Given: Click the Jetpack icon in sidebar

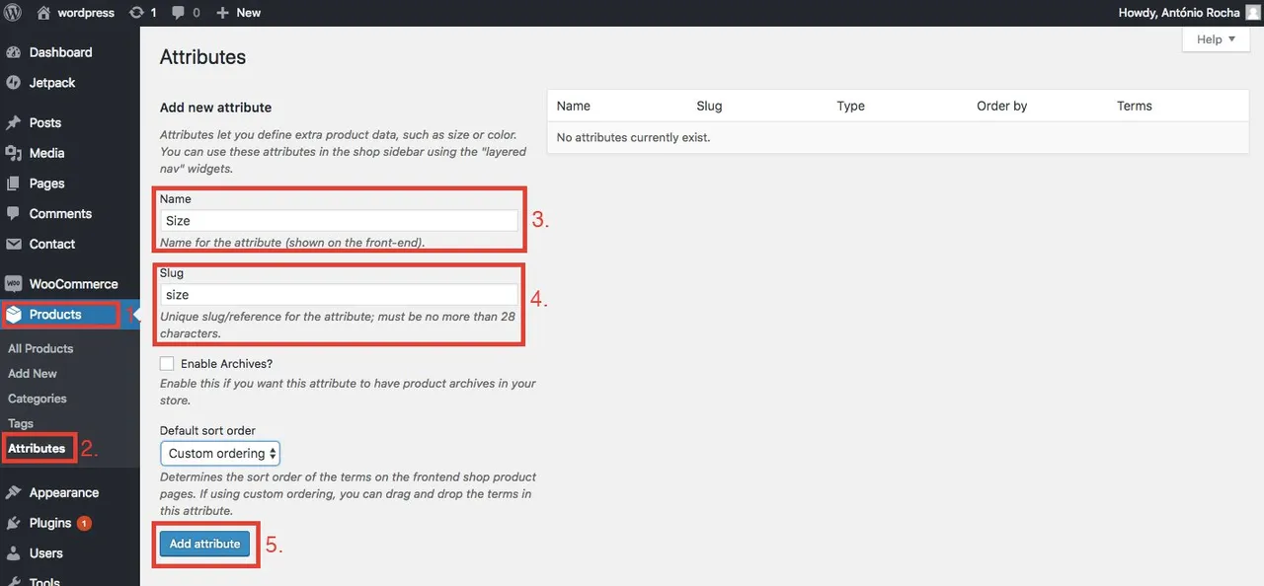Looking at the screenshot, I should point(13,83).
